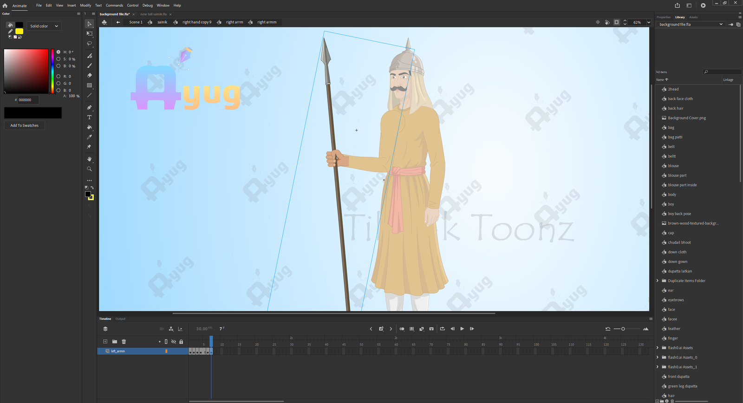Click the Add To Swatches button
743x403 pixels.
[x=25, y=125]
